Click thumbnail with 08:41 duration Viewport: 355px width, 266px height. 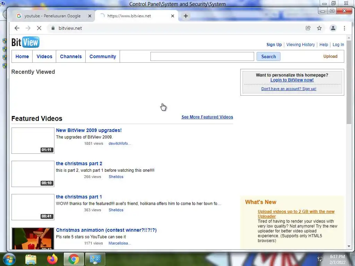tap(33, 207)
